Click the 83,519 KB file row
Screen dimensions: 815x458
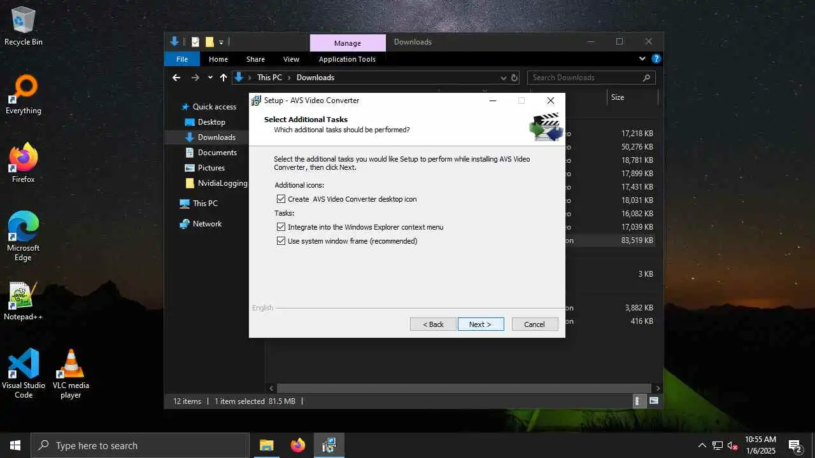(x=611, y=240)
